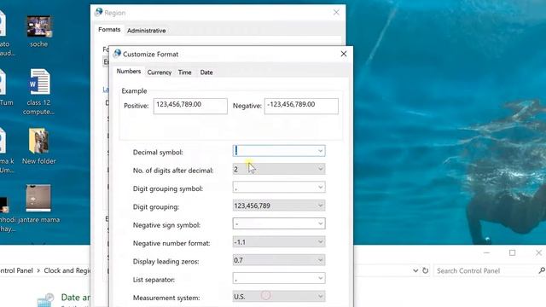Viewport: 546px width, 307px height.
Task: Open the Measurement system dropdown
Action: point(320,296)
